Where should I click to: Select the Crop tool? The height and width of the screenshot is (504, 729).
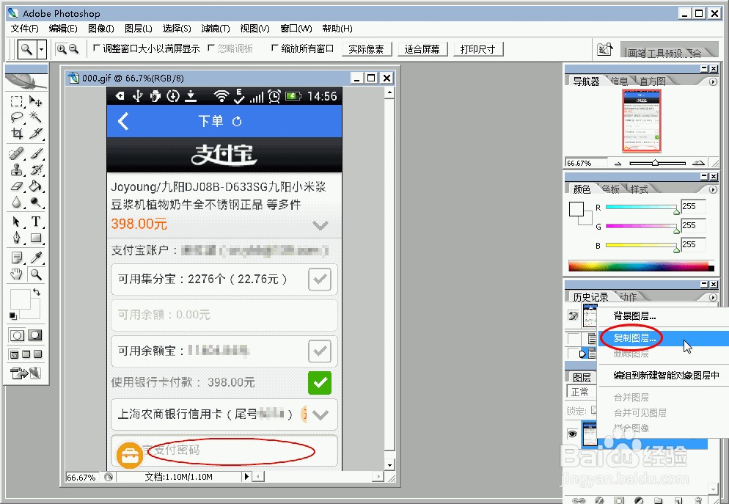[17, 134]
